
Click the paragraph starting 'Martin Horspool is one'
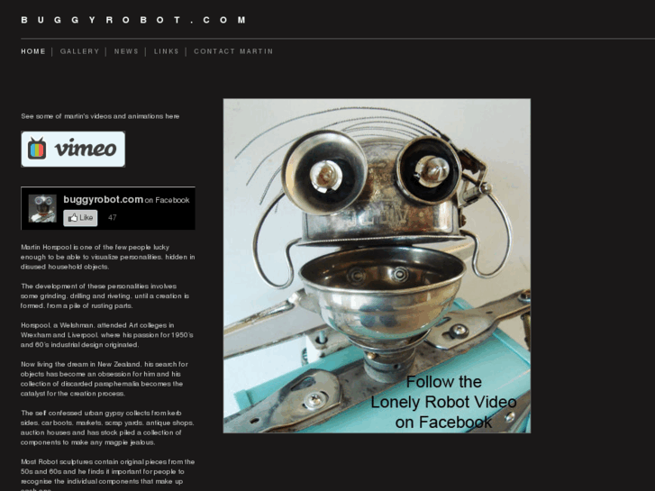108,257
